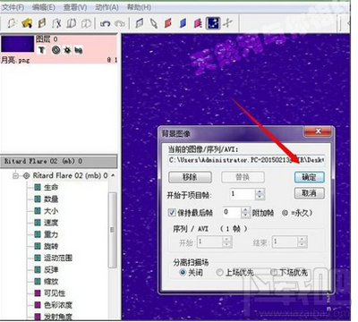Click the Paste toolbar icon
358x322 pixels.
[x=86, y=23]
